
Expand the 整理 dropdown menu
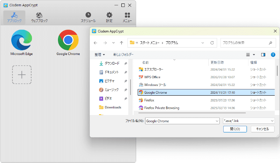[x=100, y=55]
